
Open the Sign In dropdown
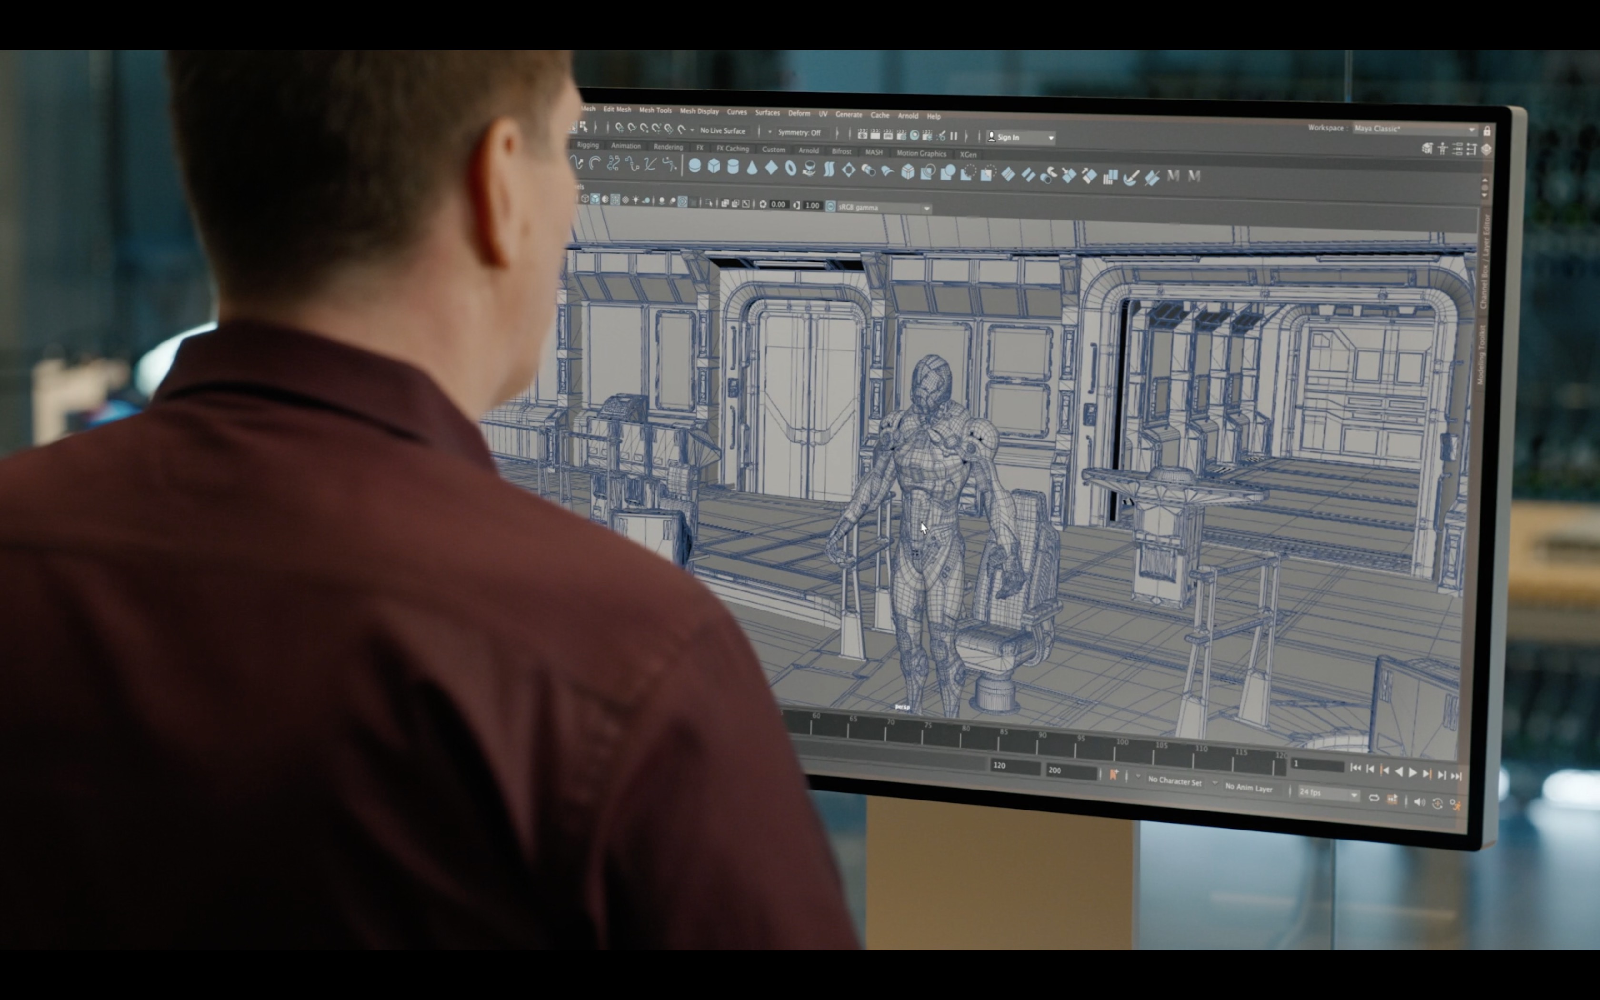(1020, 137)
